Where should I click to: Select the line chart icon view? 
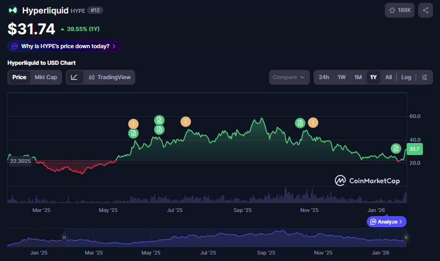pyautogui.click(x=75, y=77)
